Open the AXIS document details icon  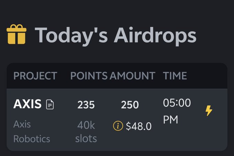coord(50,104)
